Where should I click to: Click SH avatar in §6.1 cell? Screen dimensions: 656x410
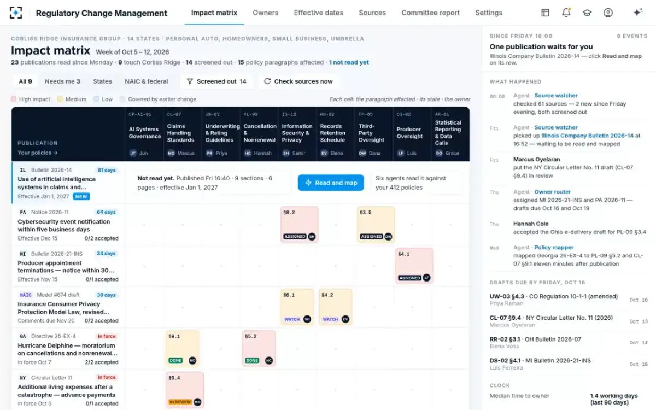click(x=307, y=319)
